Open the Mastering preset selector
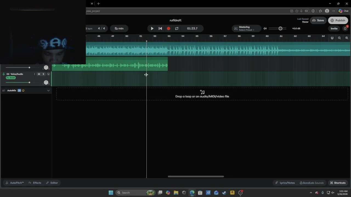Image resolution: width=351 pixels, height=197 pixels. [x=247, y=28]
